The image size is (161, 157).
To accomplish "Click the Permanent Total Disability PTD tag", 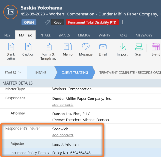I will coord(92,22).
